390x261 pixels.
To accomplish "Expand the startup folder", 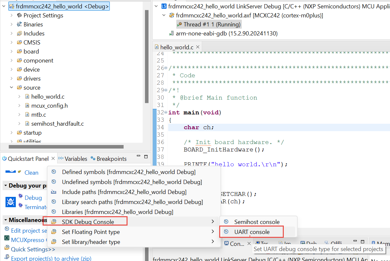I will 12,132.
